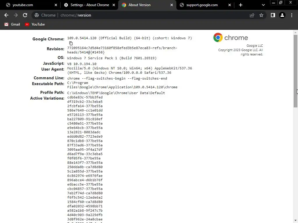Image resolution: width=298 pixels, height=223 pixels.
Task: Click variation 3095aa95-3f4a17df
Action: 85,150
